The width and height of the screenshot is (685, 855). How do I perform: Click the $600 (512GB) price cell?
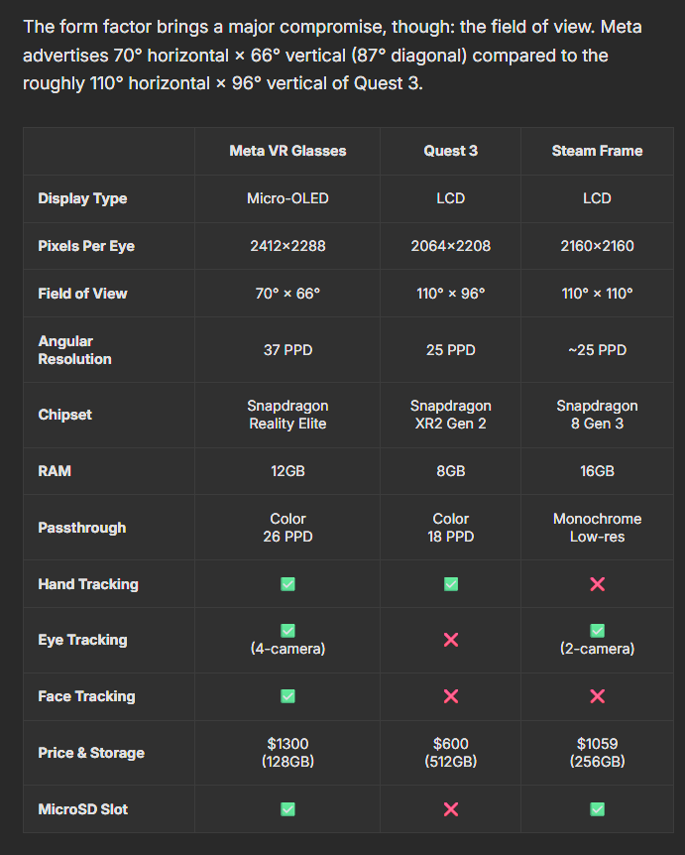pos(451,753)
